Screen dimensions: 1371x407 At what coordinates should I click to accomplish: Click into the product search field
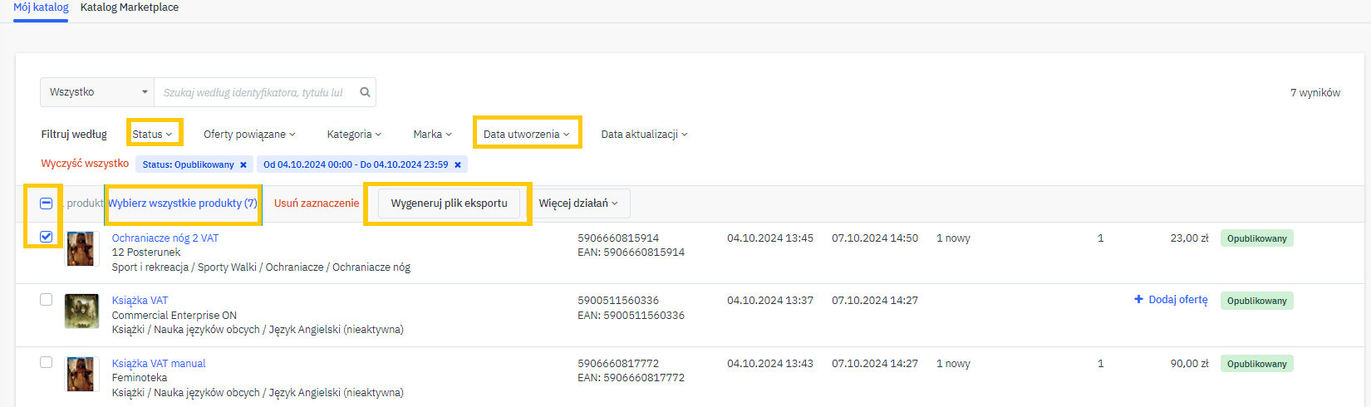(x=253, y=92)
